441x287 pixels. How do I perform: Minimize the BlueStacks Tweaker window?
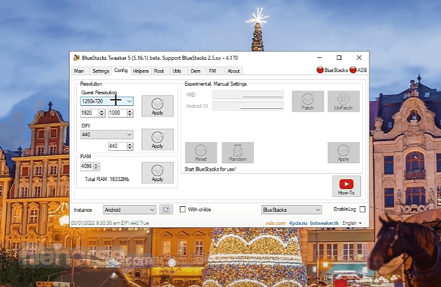click(319, 57)
